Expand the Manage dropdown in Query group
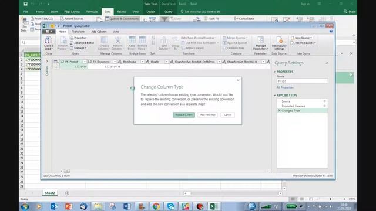376x211 pixels. pos(78,48)
